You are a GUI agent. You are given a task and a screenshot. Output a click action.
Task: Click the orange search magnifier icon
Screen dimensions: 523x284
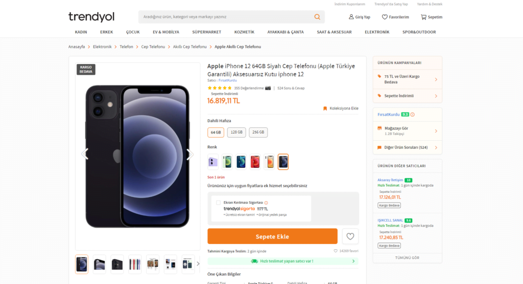point(317,17)
